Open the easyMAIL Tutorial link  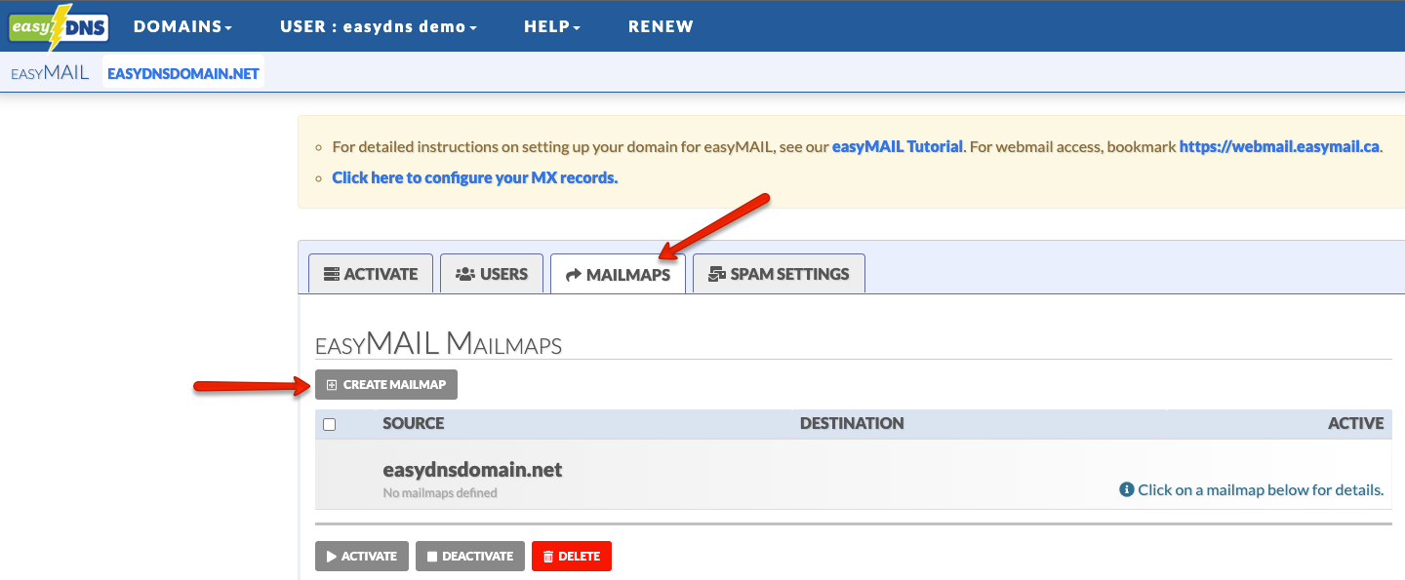click(898, 147)
